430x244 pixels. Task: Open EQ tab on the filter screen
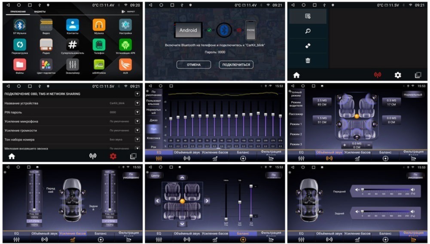[x=301, y=237]
